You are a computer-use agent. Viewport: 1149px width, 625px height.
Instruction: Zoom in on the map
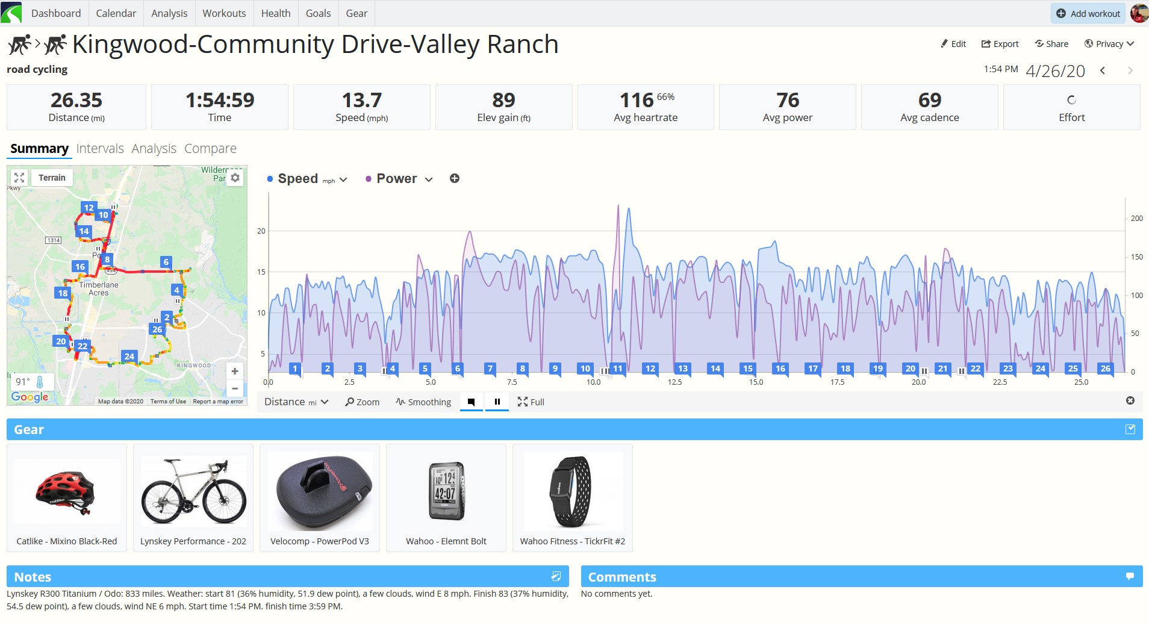pyautogui.click(x=235, y=372)
